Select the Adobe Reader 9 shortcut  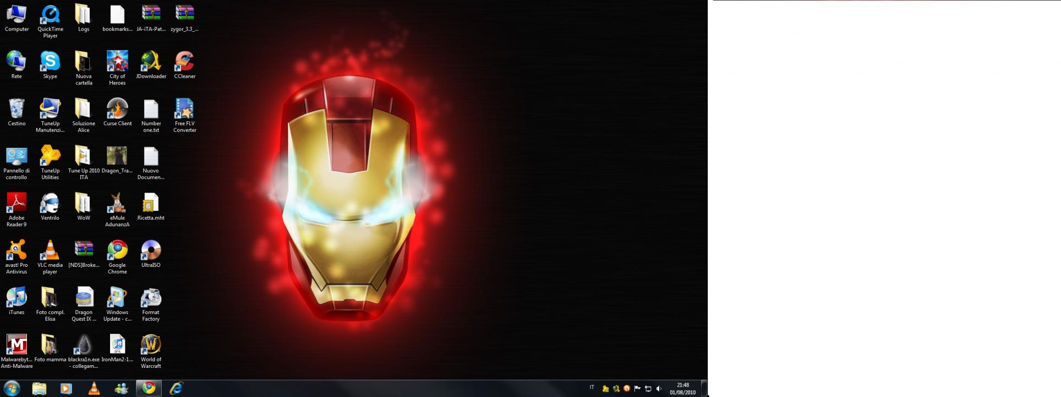click(x=17, y=211)
